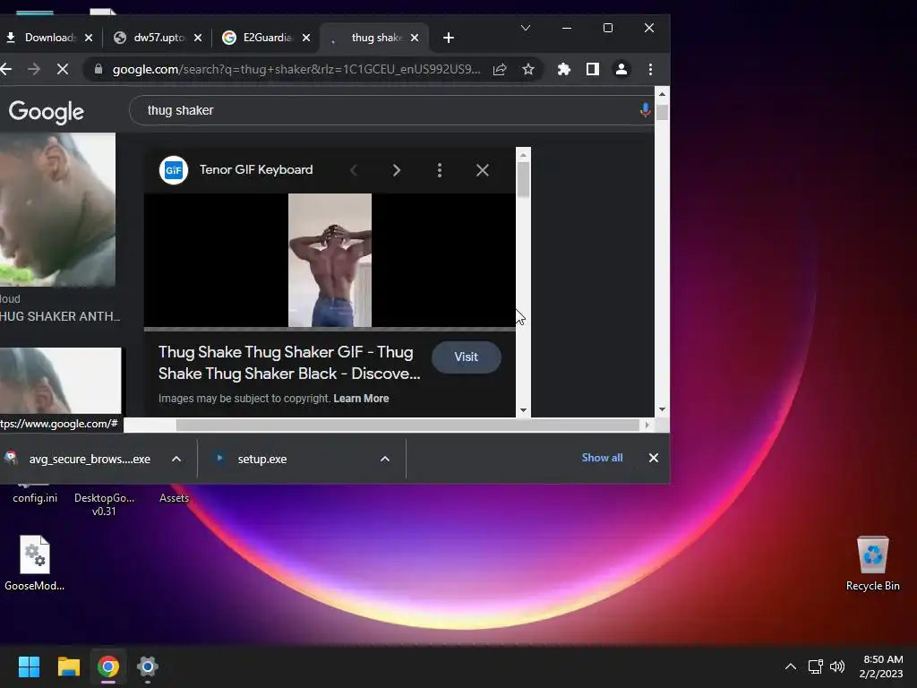Show all downloads

(602, 458)
